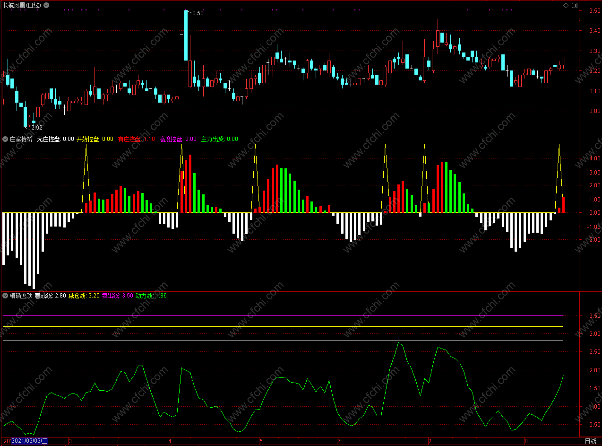Select the 主力出货: 0.00 value label
This screenshot has width=602, height=446.
tap(220, 139)
